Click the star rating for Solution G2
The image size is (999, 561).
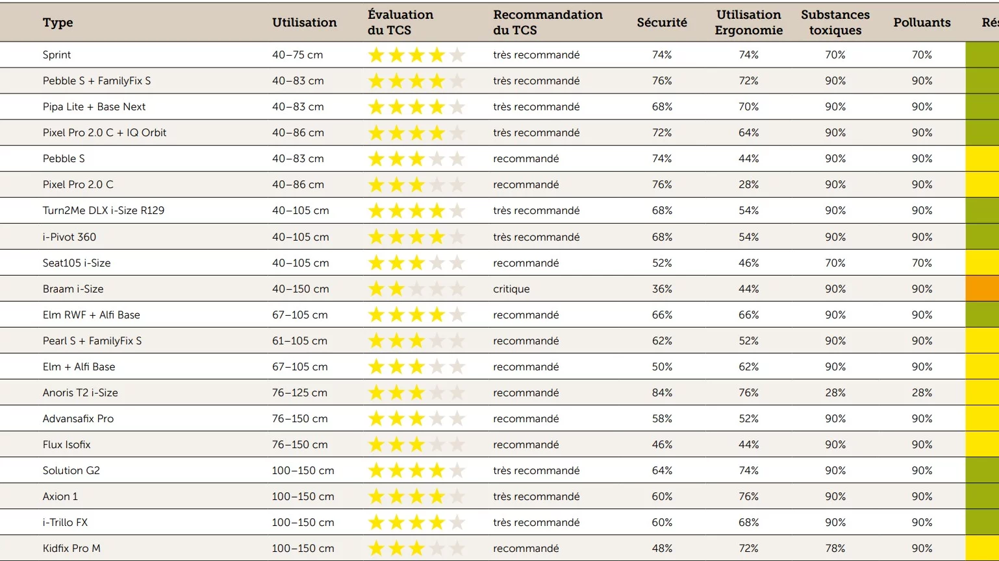click(x=416, y=470)
